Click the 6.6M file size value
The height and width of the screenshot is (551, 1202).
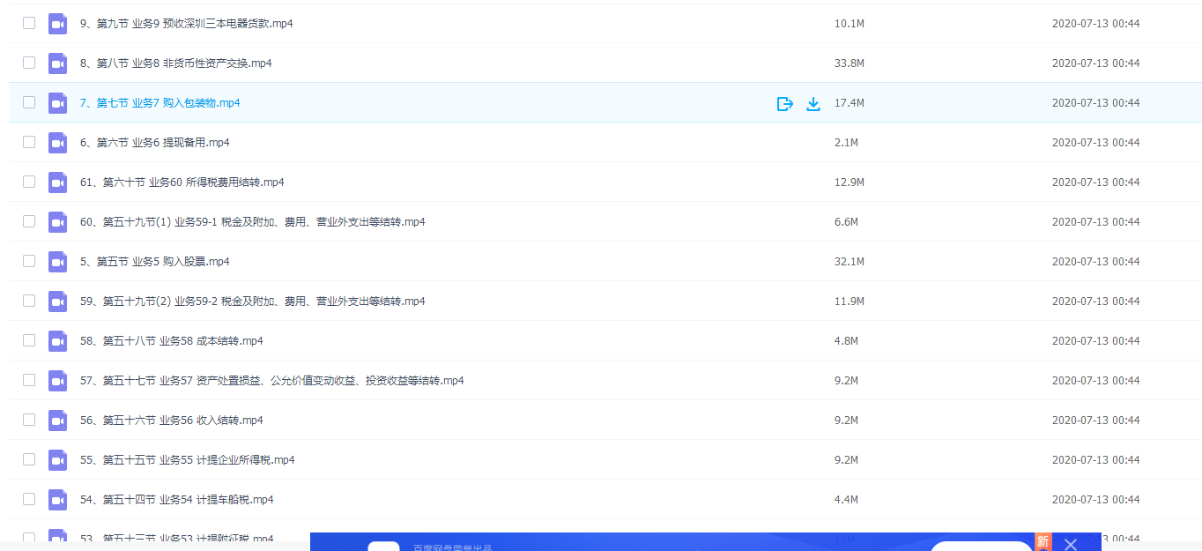click(x=846, y=222)
